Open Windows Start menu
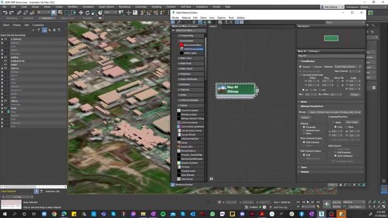The image size is (388, 218). (x=4, y=214)
